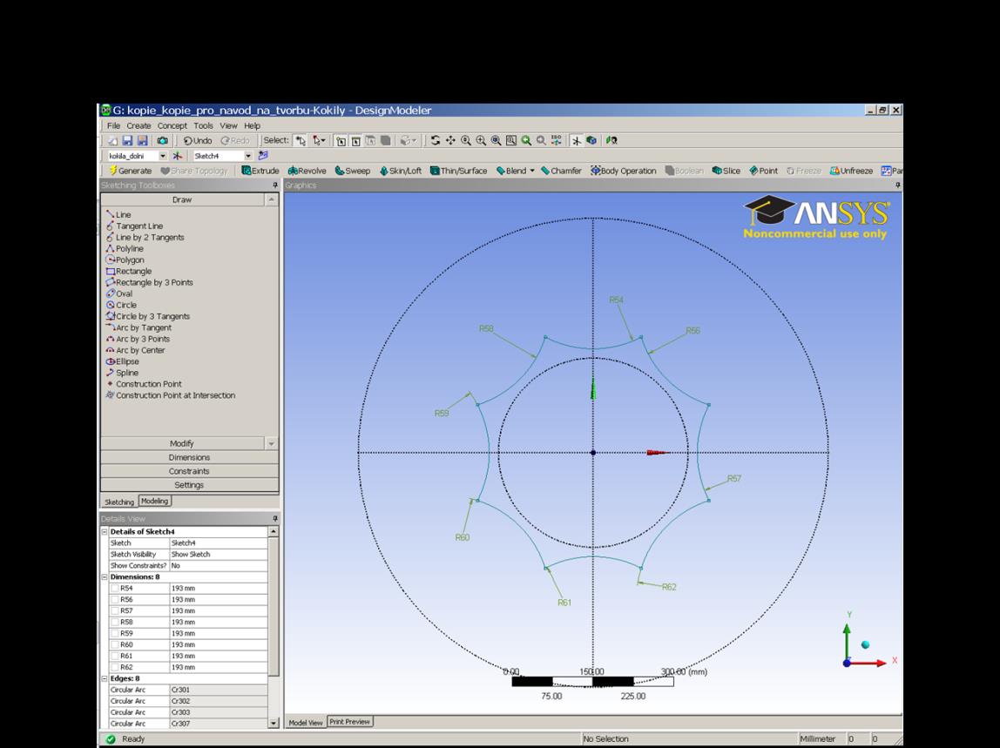Expand the Constraints toolbox section

point(189,471)
